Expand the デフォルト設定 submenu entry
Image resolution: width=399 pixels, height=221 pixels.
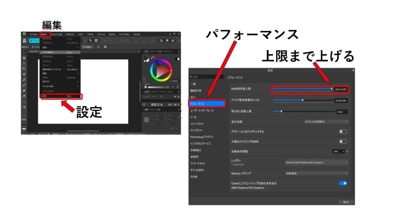(60, 86)
